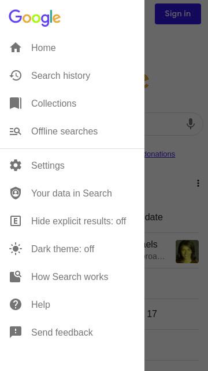Click the Home house icon

[x=16, y=48]
